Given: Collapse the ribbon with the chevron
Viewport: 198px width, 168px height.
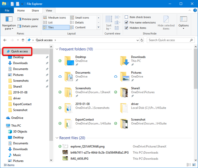Looking at the screenshot, I should click(x=190, y=10).
